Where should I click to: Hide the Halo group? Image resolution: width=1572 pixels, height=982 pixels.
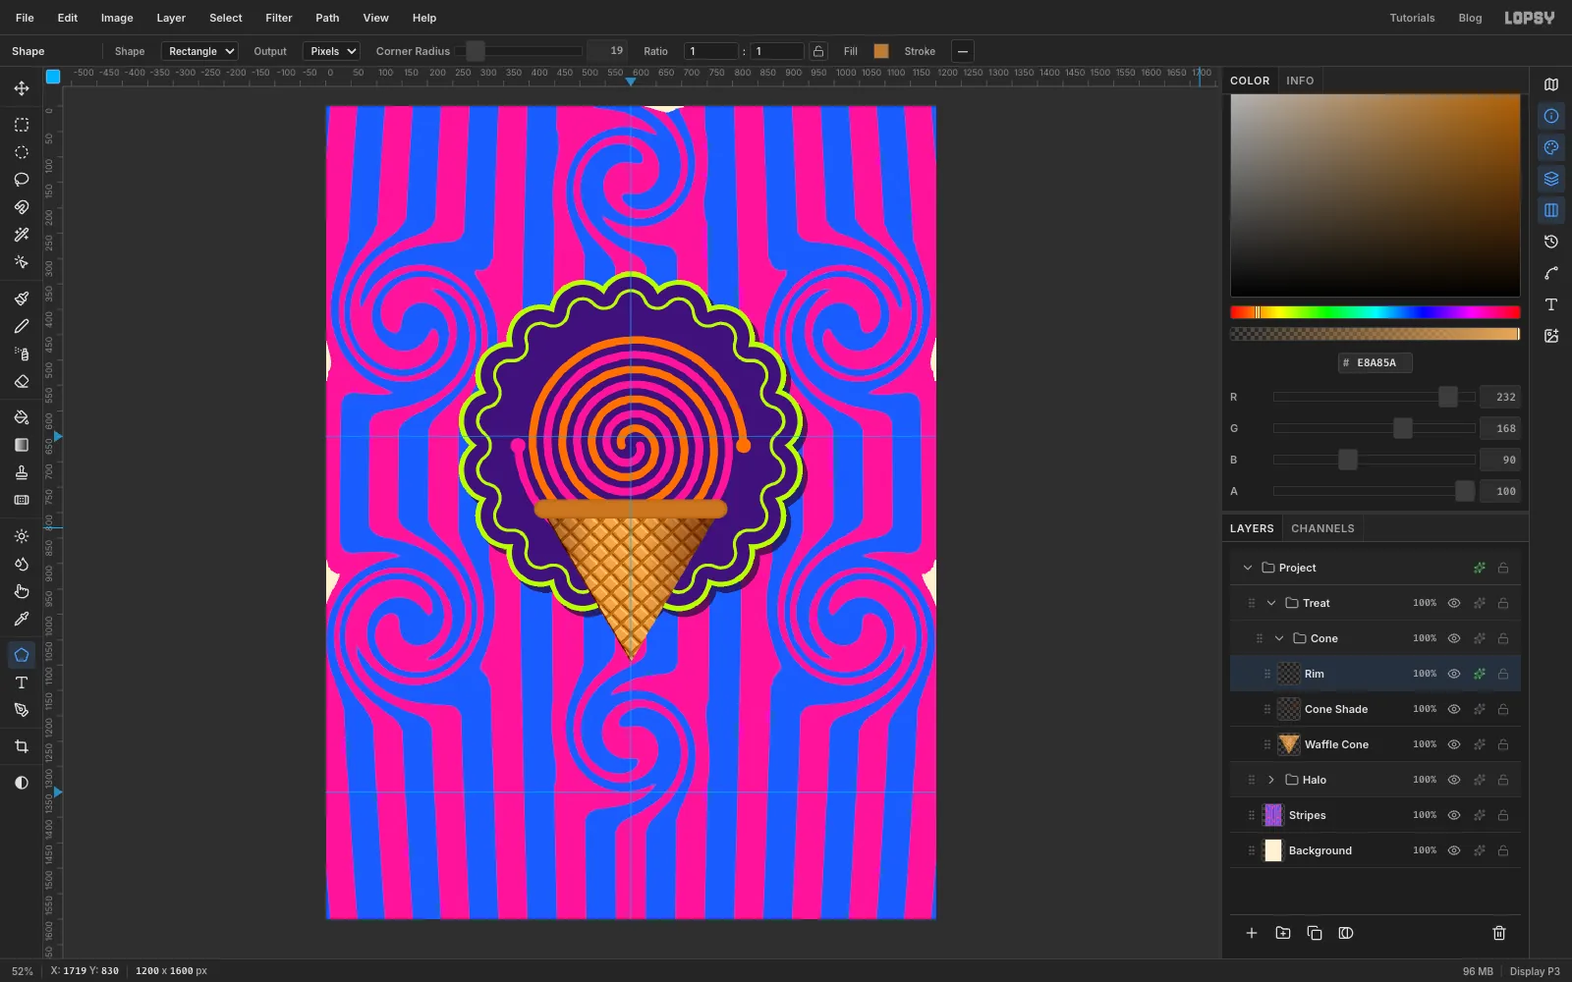[1454, 780]
